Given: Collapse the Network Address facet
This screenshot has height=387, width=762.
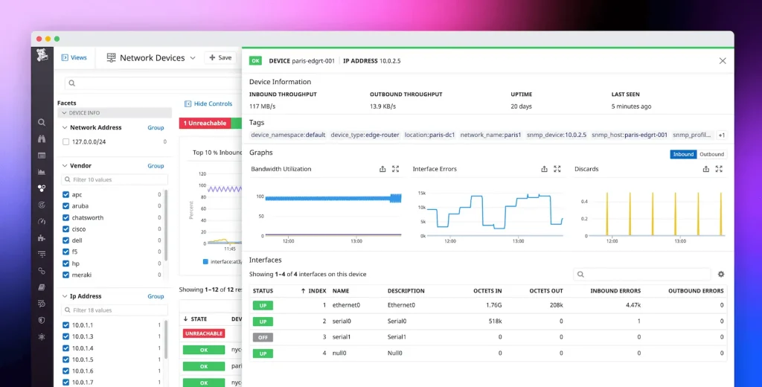Looking at the screenshot, I should point(64,127).
